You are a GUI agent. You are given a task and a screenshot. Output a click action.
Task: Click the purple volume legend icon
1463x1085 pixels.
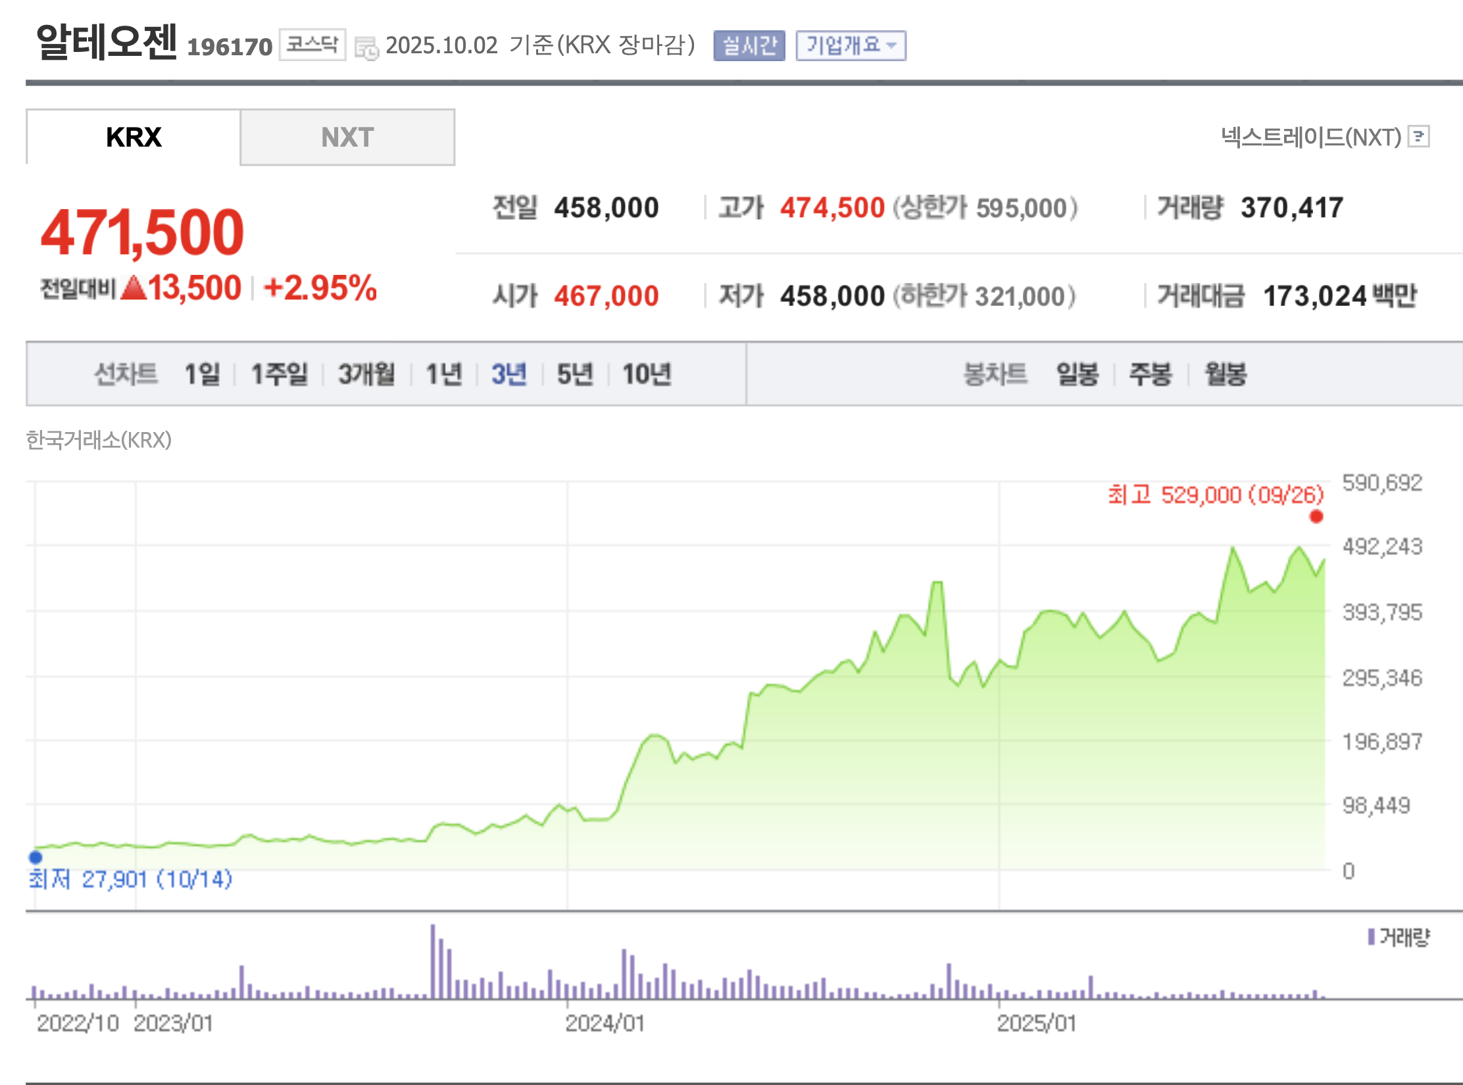pyautogui.click(x=1371, y=936)
